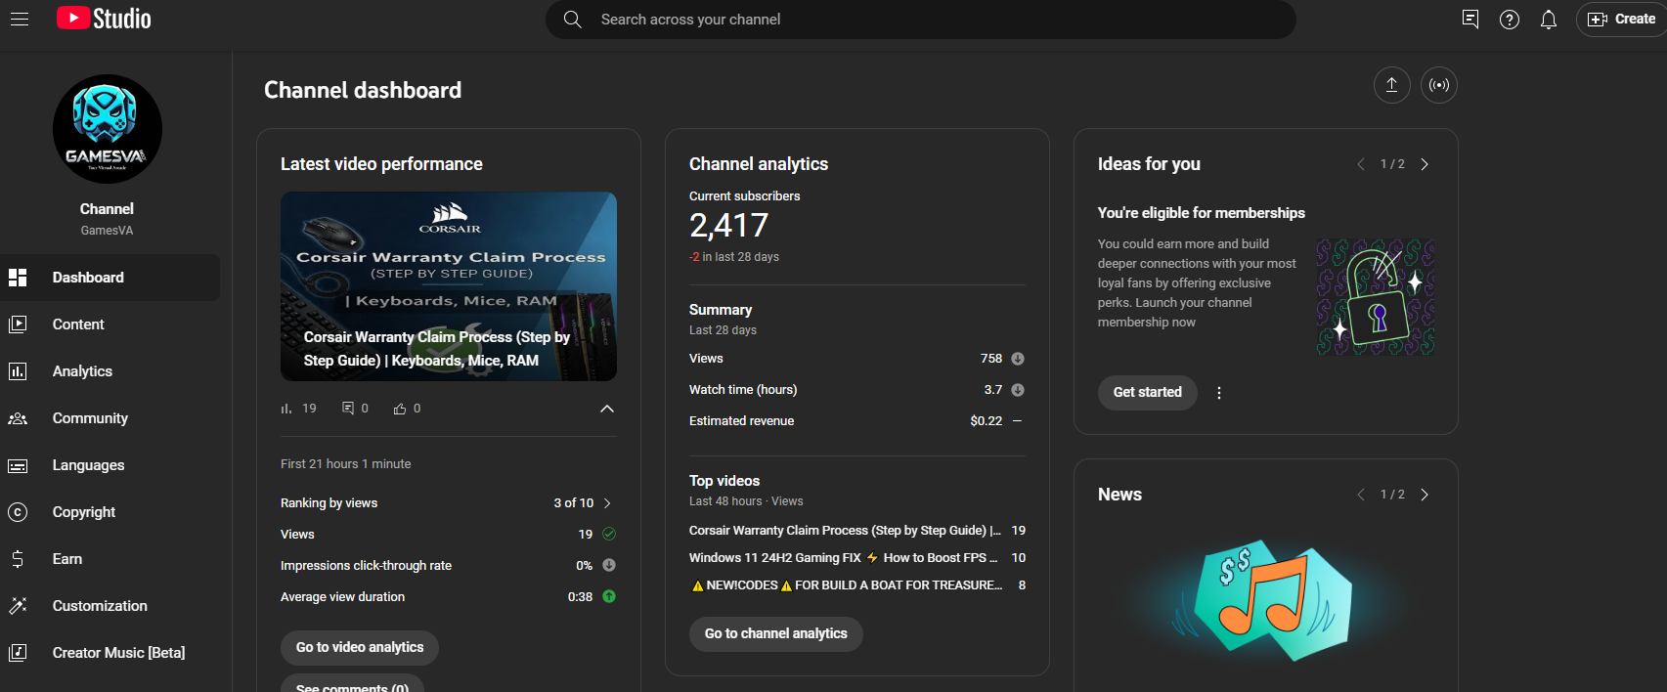Click the Community people icon
The height and width of the screenshot is (692, 1667).
18,418
